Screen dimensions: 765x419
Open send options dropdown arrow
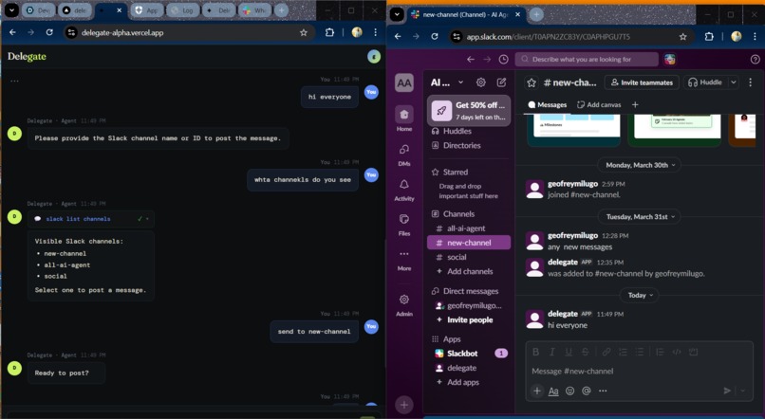[x=742, y=391]
